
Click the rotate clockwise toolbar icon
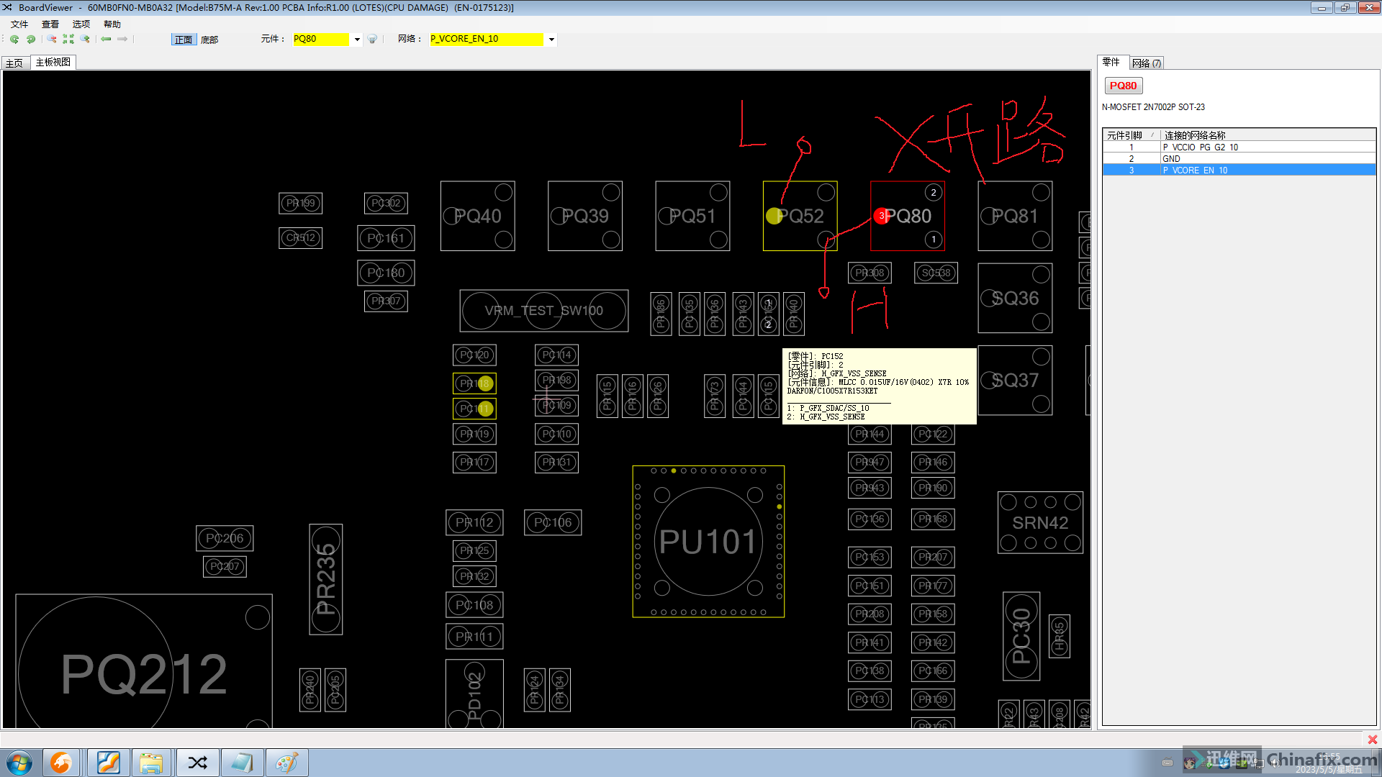30,39
